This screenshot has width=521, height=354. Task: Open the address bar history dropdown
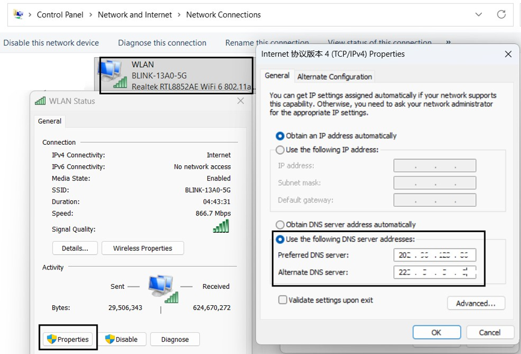[478, 14]
